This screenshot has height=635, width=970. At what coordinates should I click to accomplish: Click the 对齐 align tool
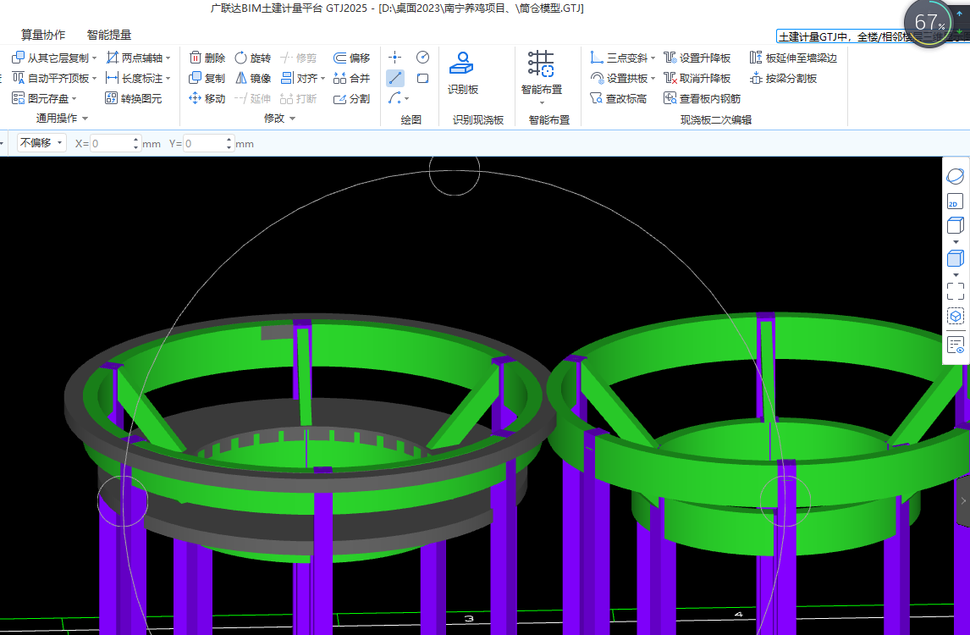299,78
